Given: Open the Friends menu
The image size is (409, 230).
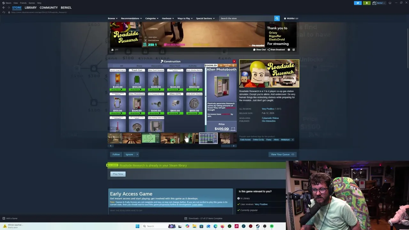Looking at the screenshot, I should tap(23, 3).
